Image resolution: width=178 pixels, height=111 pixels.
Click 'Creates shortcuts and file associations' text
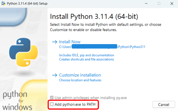86,59
